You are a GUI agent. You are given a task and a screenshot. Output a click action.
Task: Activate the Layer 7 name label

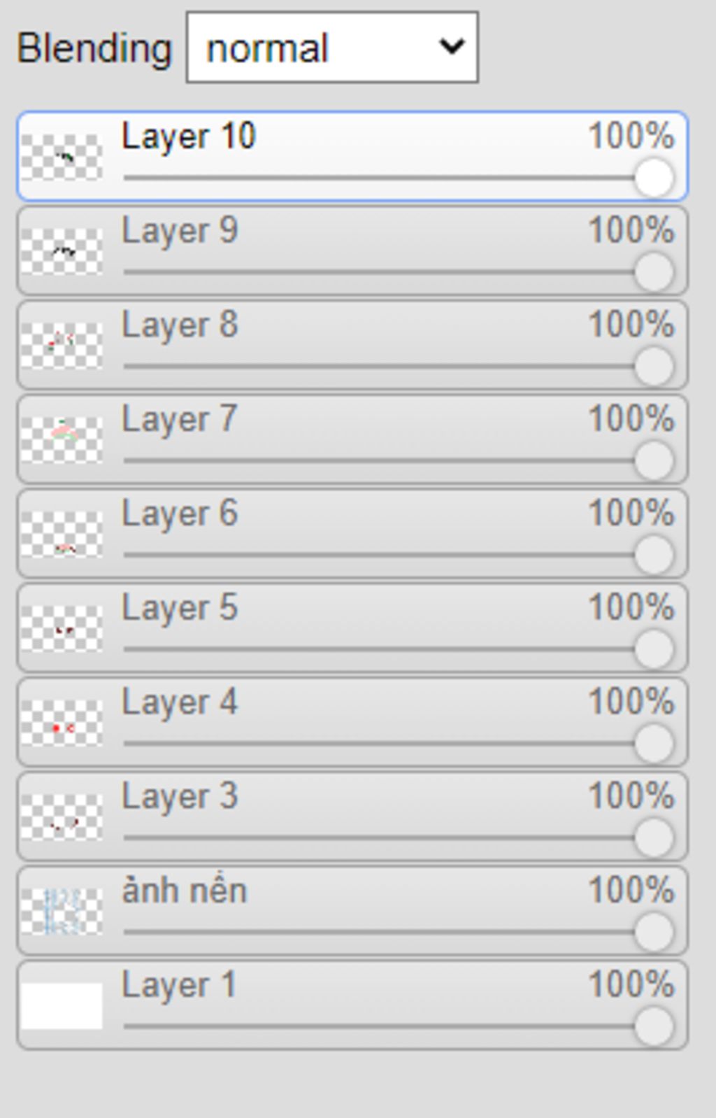point(180,420)
